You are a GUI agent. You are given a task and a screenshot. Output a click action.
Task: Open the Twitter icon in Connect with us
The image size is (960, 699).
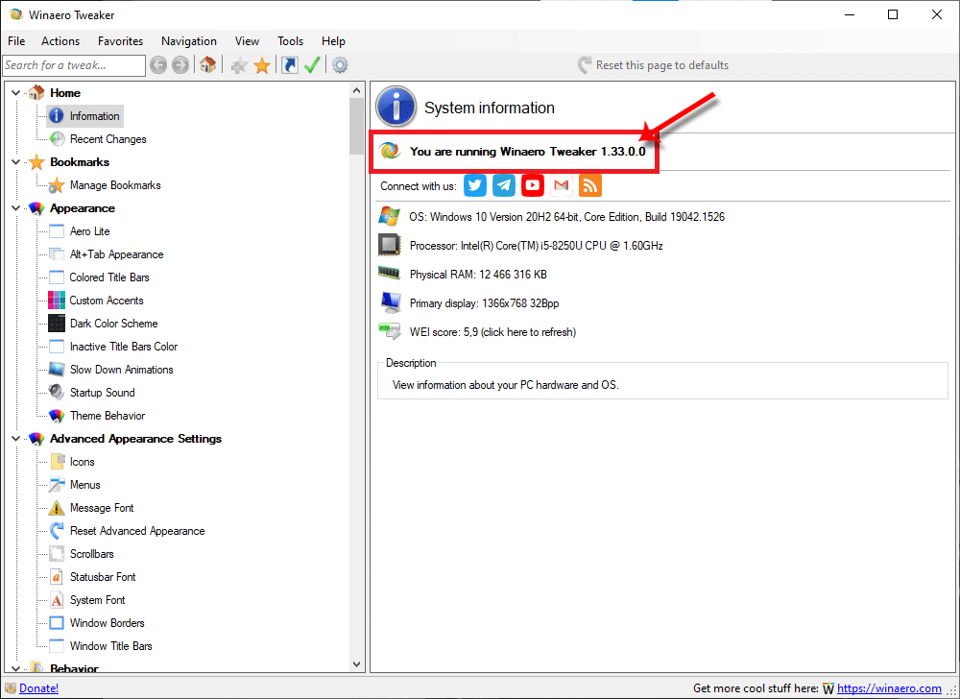tap(475, 185)
